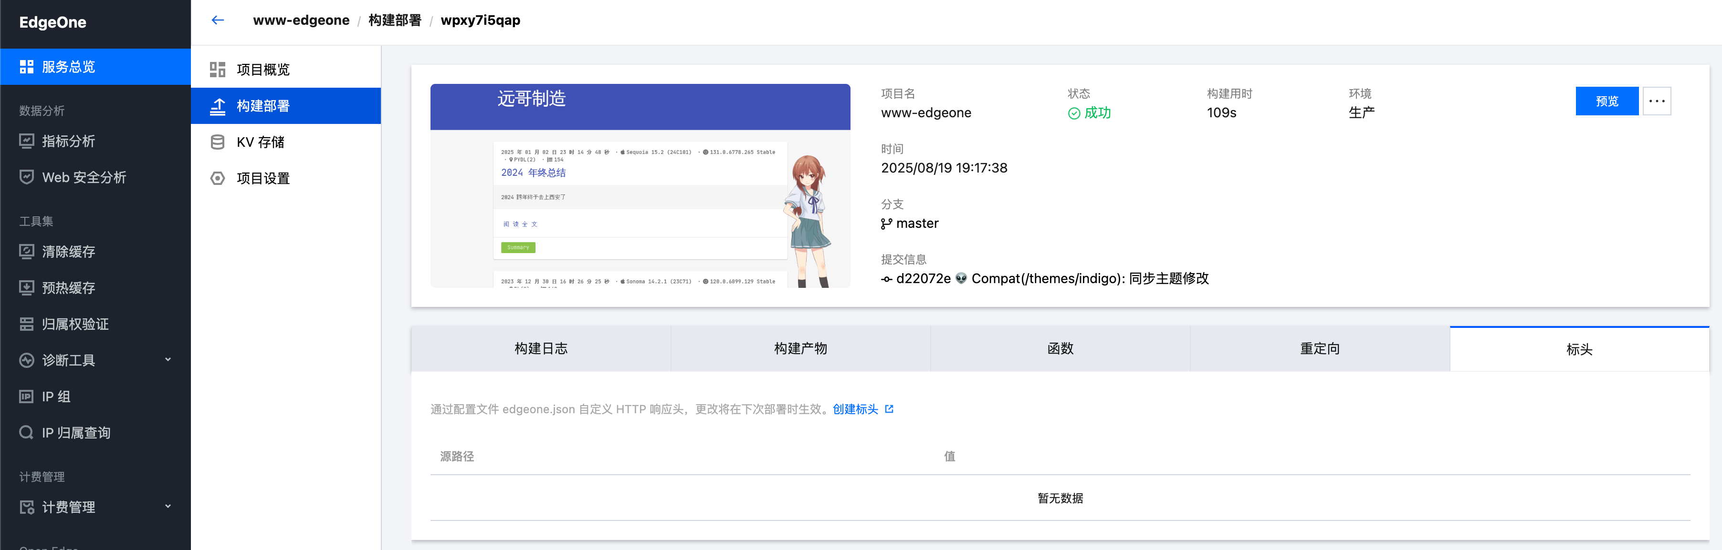Click the site preview thumbnail
The image size is (1722, 550).
[x=640, y=185]
